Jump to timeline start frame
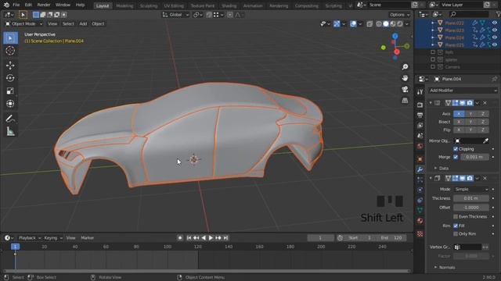This screenshot has height=281, width=501. tap(189, 238)
